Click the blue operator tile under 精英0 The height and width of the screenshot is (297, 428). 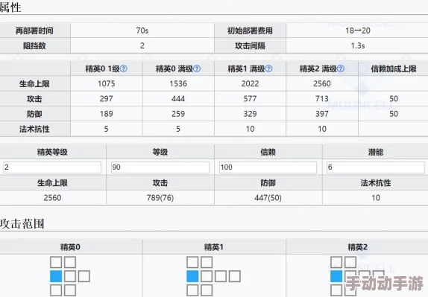click(56, 276)
